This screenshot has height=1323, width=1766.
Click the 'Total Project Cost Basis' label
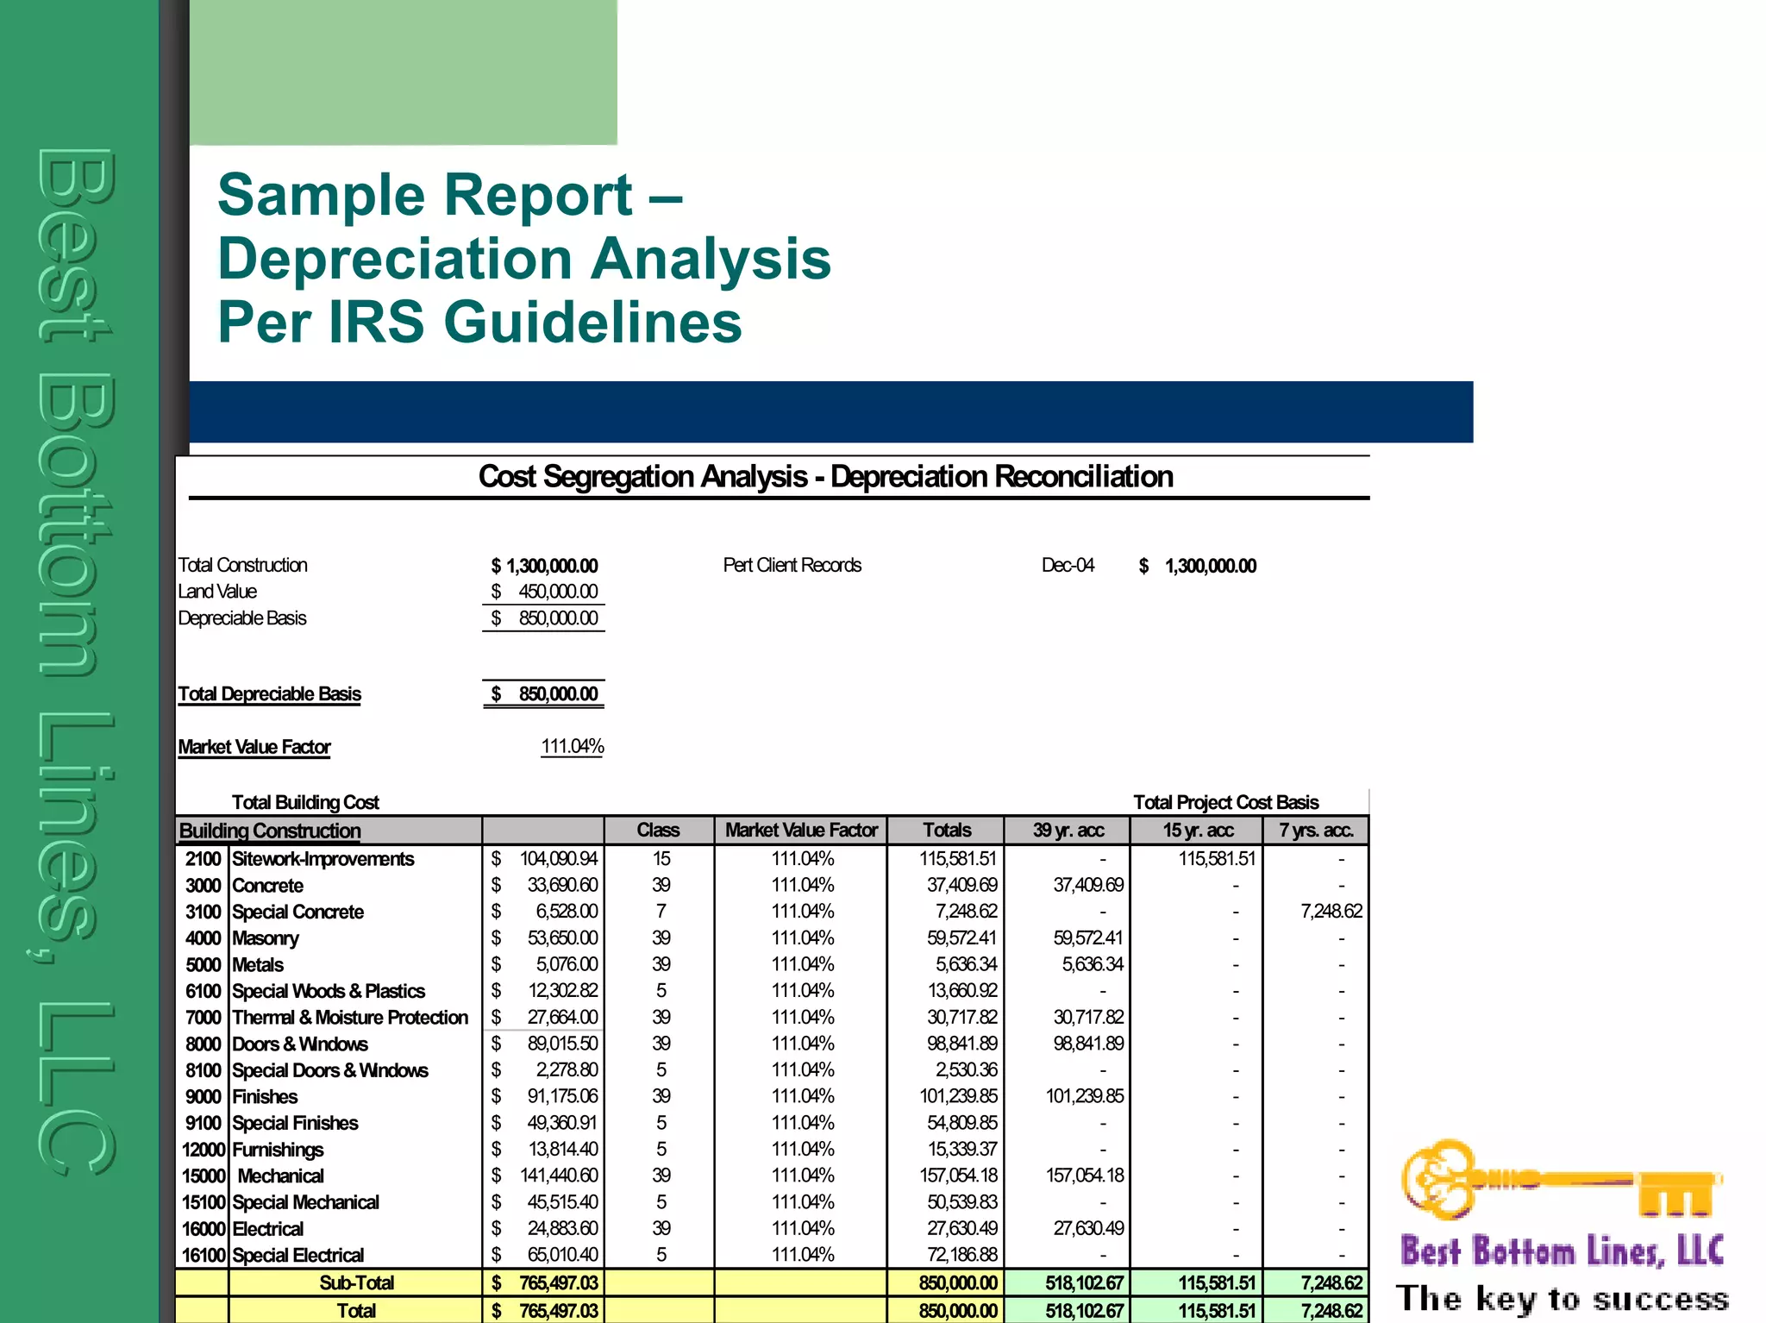[x=1225, y=802]
